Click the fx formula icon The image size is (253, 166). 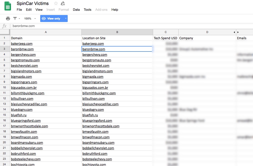pos(4,26)
